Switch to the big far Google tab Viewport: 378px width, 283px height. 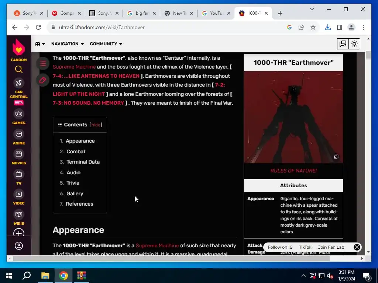tap(141, 13)
